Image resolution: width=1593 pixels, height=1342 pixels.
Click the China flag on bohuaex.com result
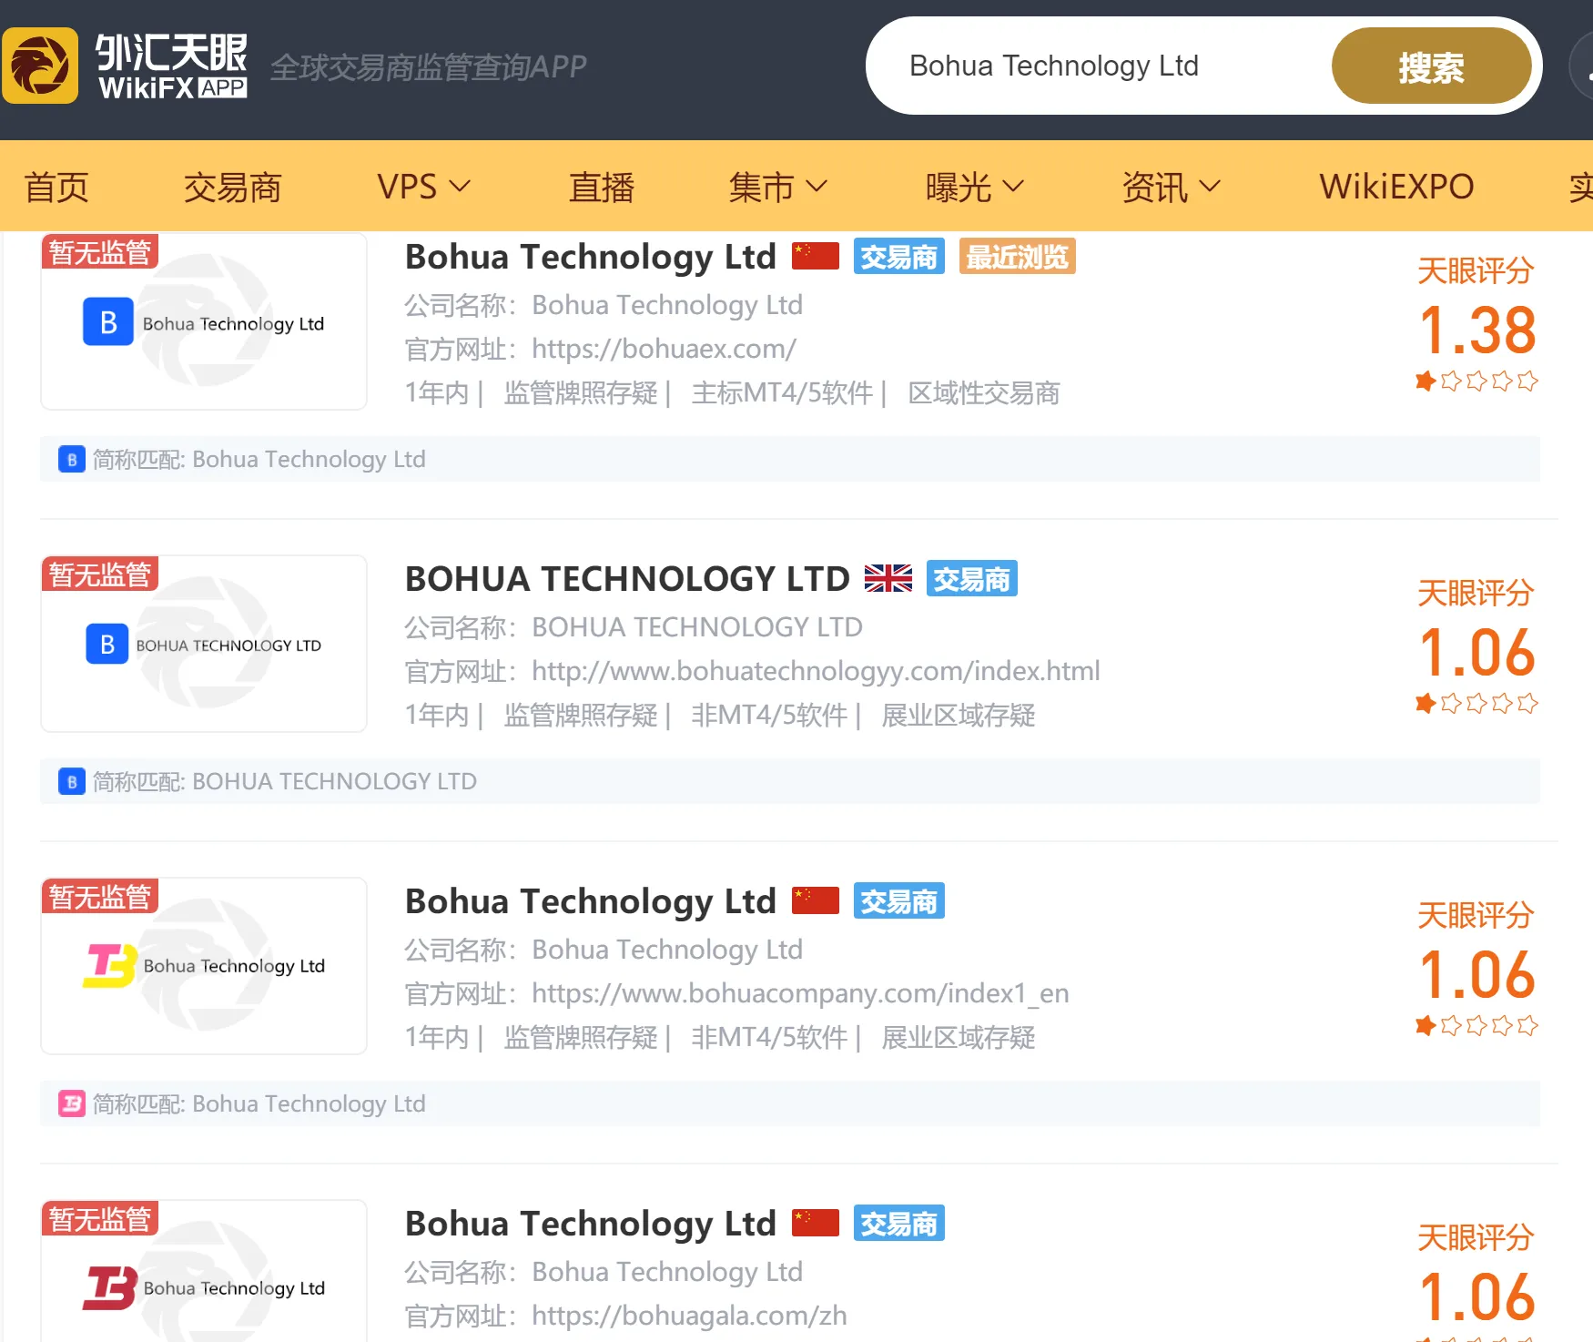click(x=815, y=256)
